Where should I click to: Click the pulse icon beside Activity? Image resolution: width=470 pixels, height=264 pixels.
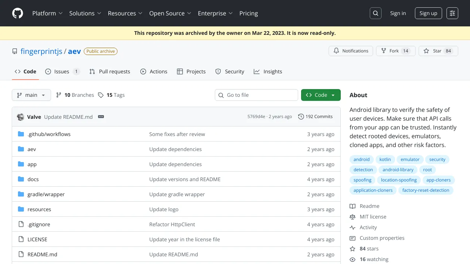click(352, 227)
